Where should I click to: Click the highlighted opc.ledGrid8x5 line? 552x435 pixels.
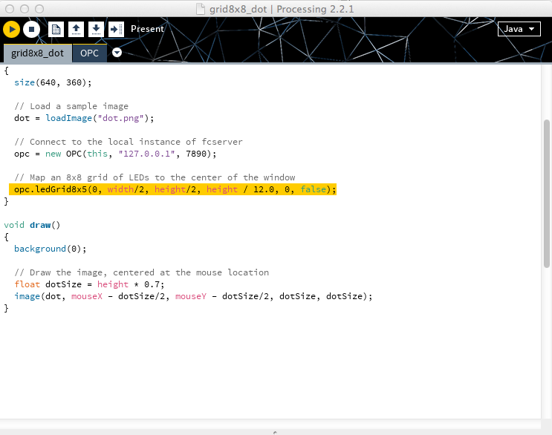[173, 189]
